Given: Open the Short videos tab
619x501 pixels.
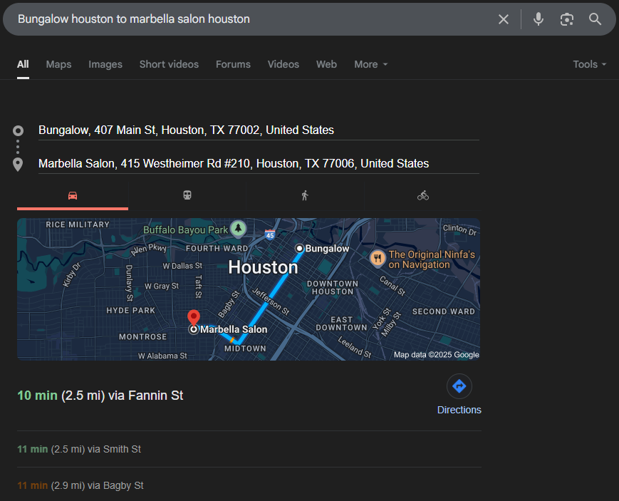Looking at the screenshot, I should tap(169, 64).
